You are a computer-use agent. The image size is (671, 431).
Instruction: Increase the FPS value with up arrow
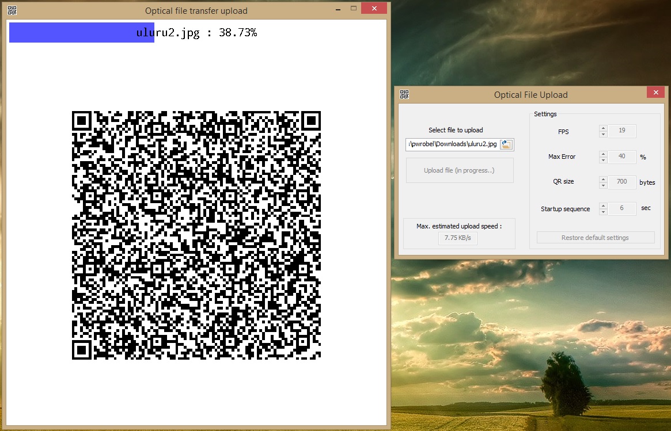[x=603, y=128]
